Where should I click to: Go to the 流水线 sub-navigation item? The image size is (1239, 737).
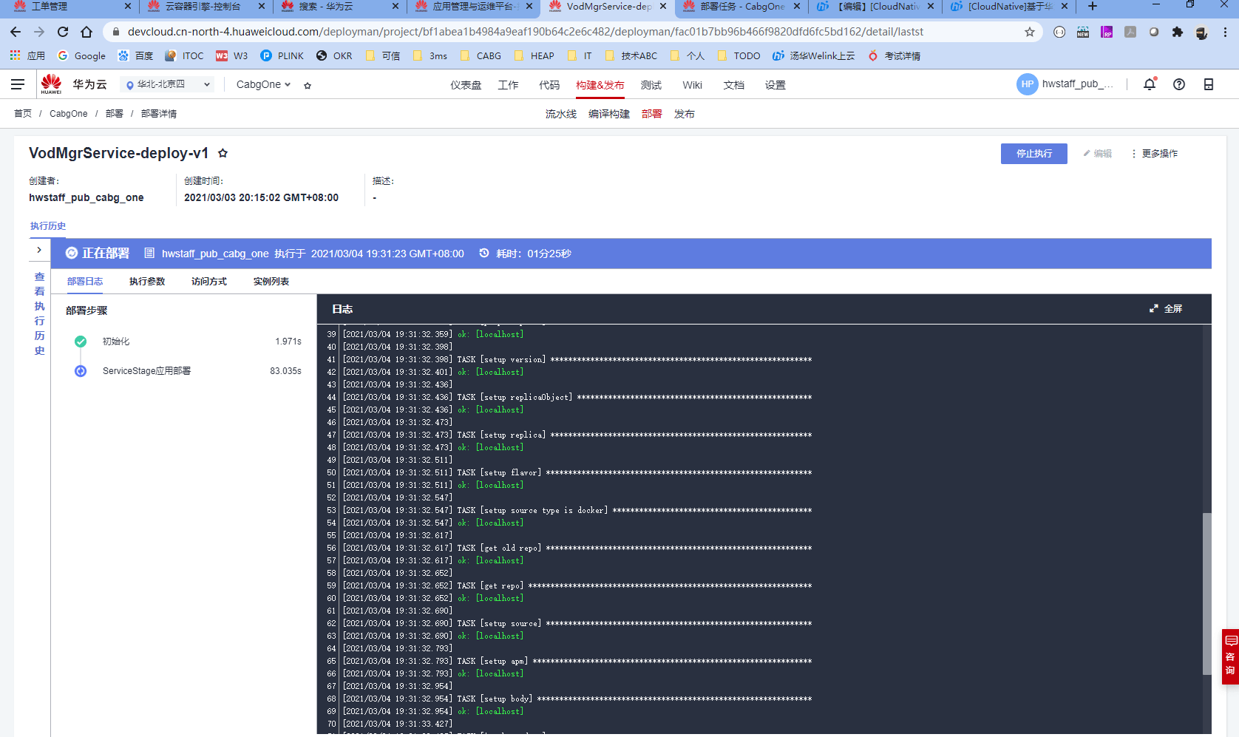[561, 114]
